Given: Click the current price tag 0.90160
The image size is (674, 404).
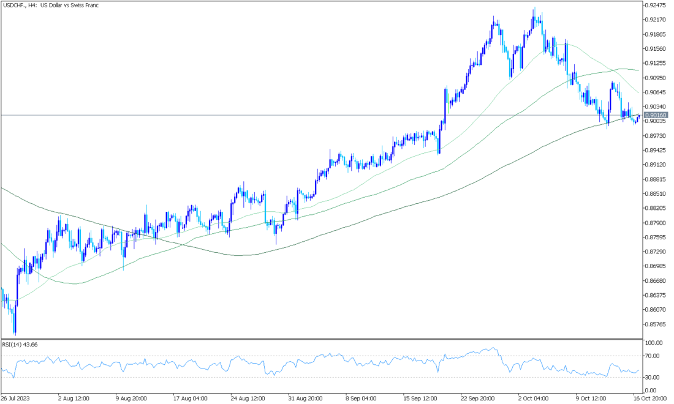Looking at the screenshot, I should [x=656, y=115].
